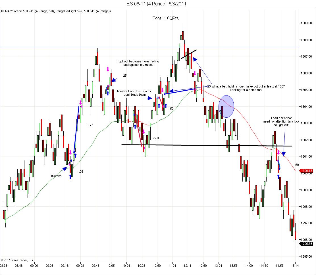Click the 1301.00 price axis label

click(306, 157)
